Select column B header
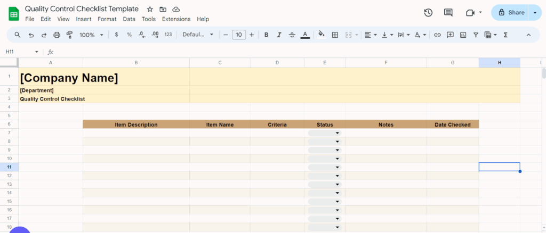This screenshot has height=233, width=546. click(136, 62)
